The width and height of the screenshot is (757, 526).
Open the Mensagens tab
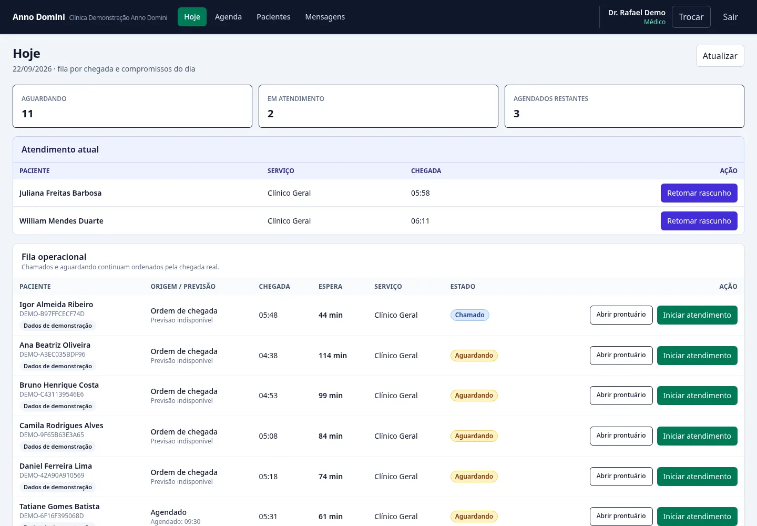[x=325, y=17]
